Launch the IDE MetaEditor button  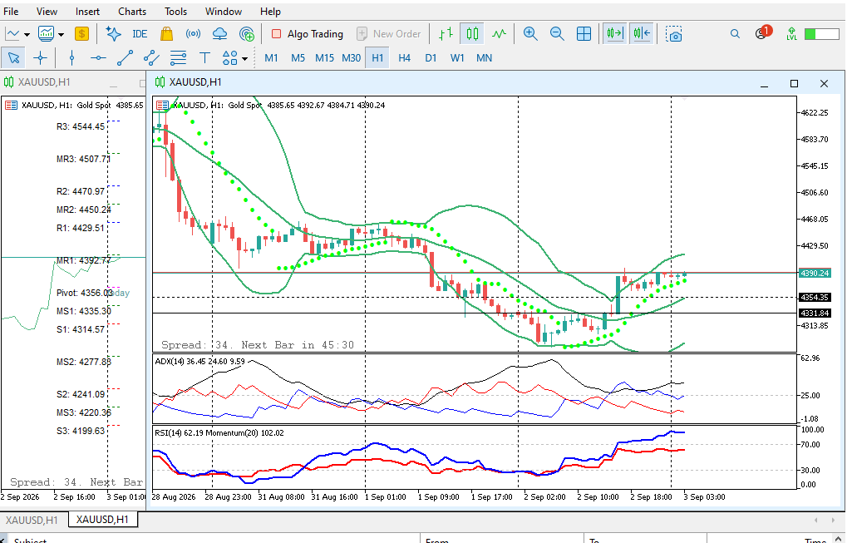point(140,34)
